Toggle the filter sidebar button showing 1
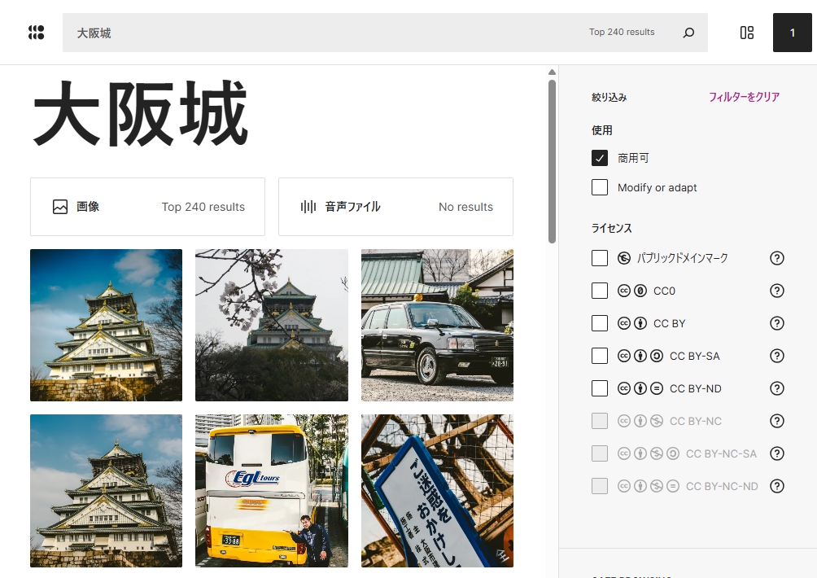Screen dimensions: 817x578 (792, 33)
